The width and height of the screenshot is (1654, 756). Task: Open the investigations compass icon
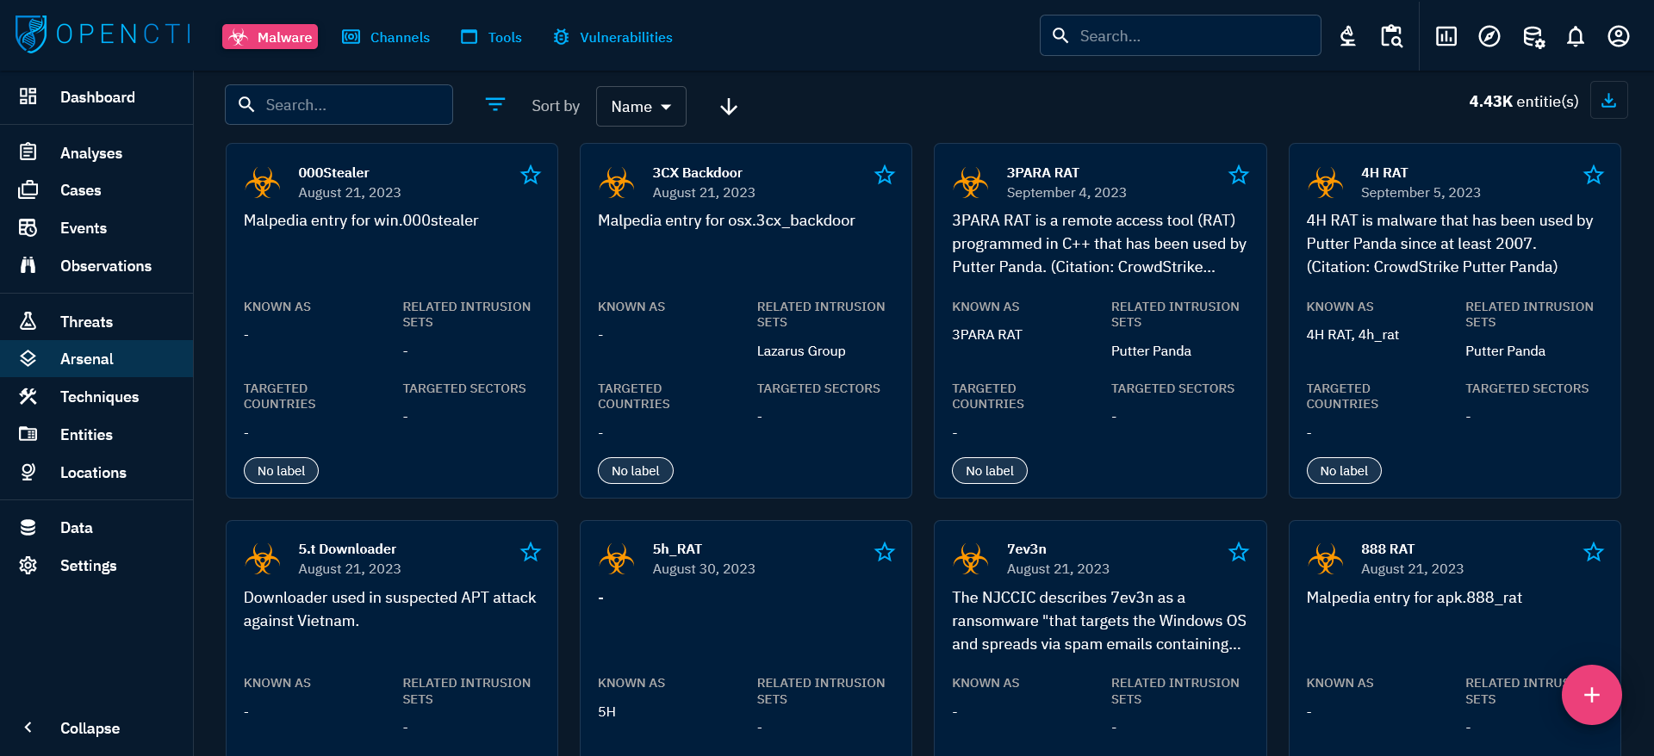(1489, 36)
